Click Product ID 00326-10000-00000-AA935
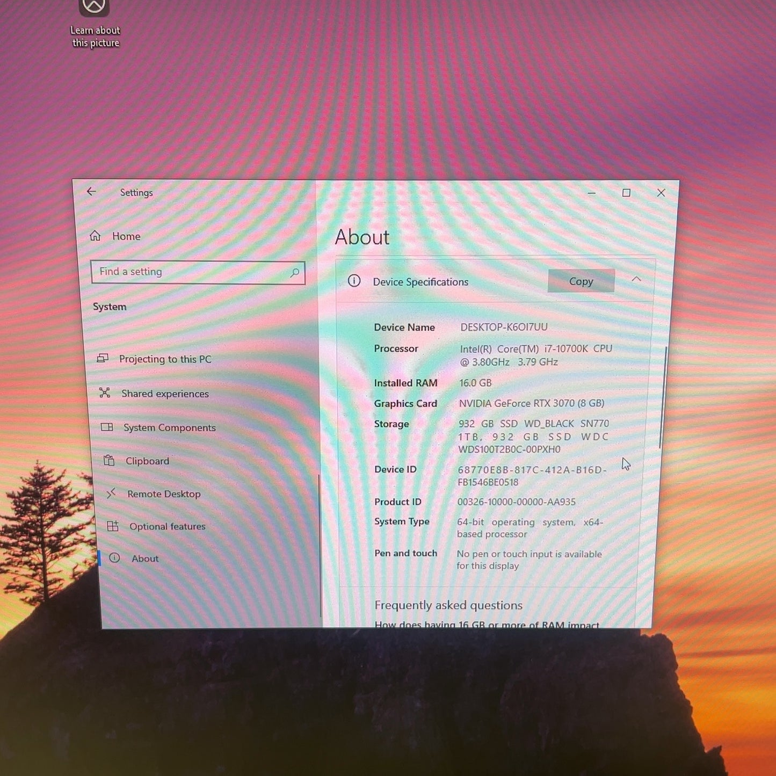 [x=516, y=502]
